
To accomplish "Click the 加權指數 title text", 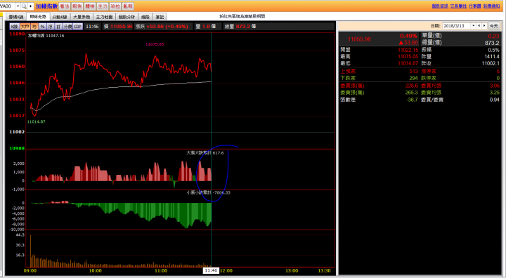I will [x=47, y=6].
